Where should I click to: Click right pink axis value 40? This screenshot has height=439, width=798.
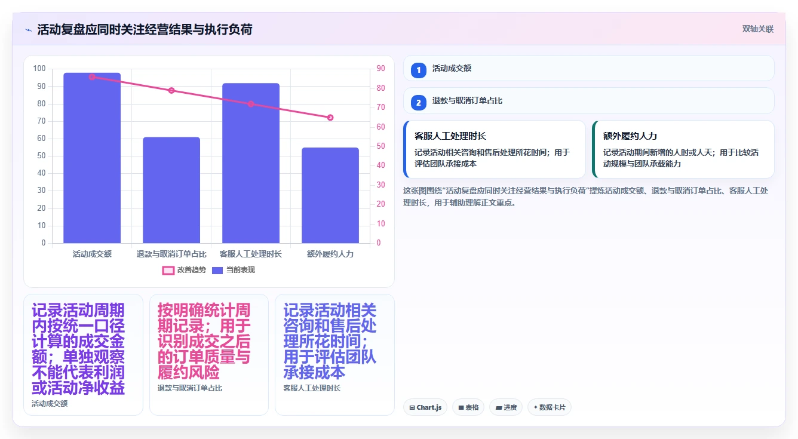click(x=381, y=165)
